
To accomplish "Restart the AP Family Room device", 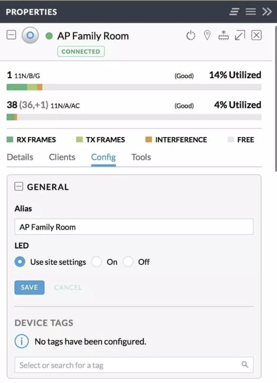I will pos(190,35).
